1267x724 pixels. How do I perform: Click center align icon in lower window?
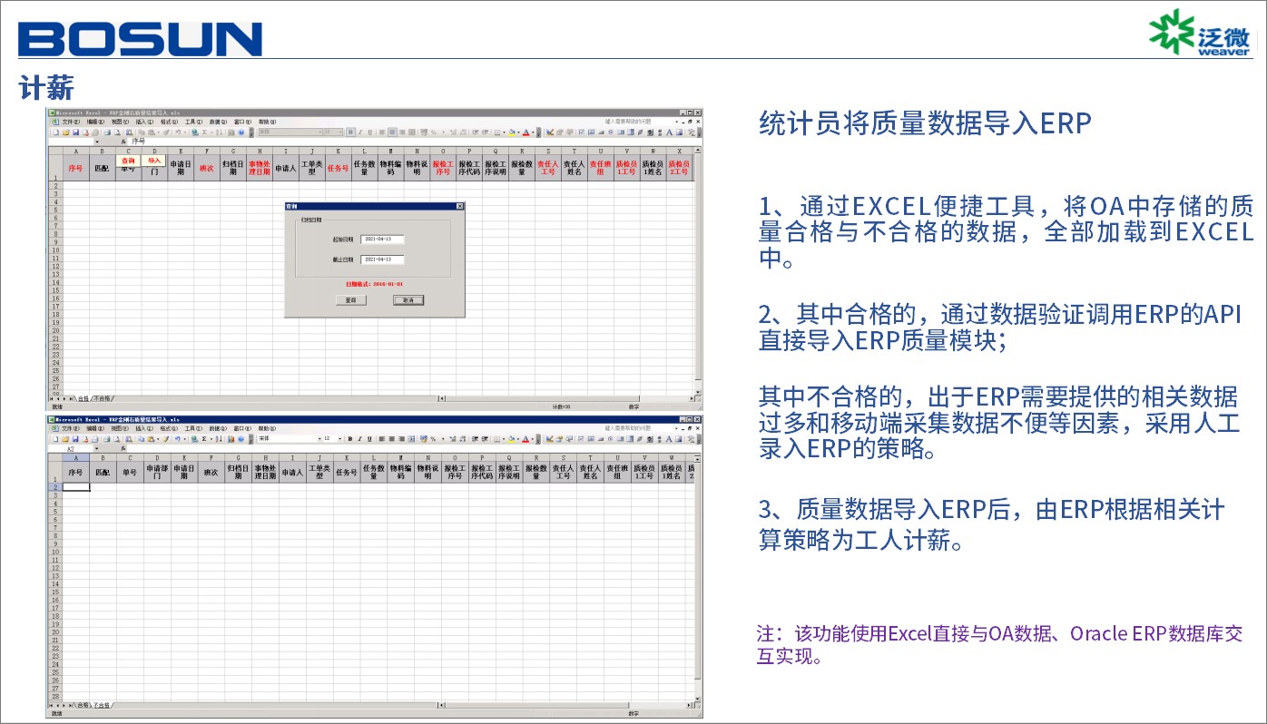392,439
